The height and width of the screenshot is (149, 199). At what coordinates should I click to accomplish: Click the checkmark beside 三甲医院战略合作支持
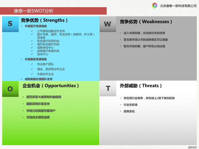point(32,31)
